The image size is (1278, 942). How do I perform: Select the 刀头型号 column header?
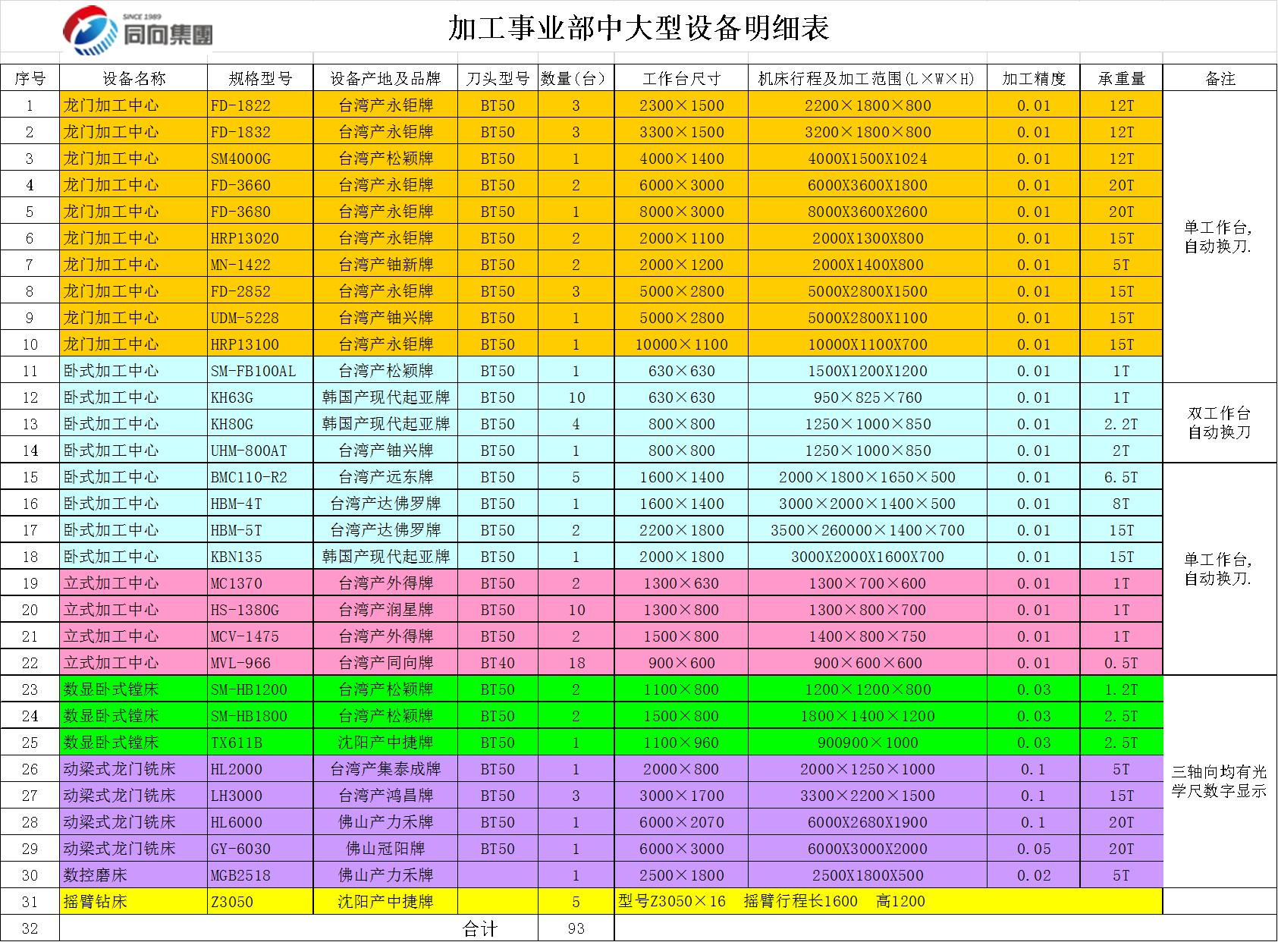point(498,78)
